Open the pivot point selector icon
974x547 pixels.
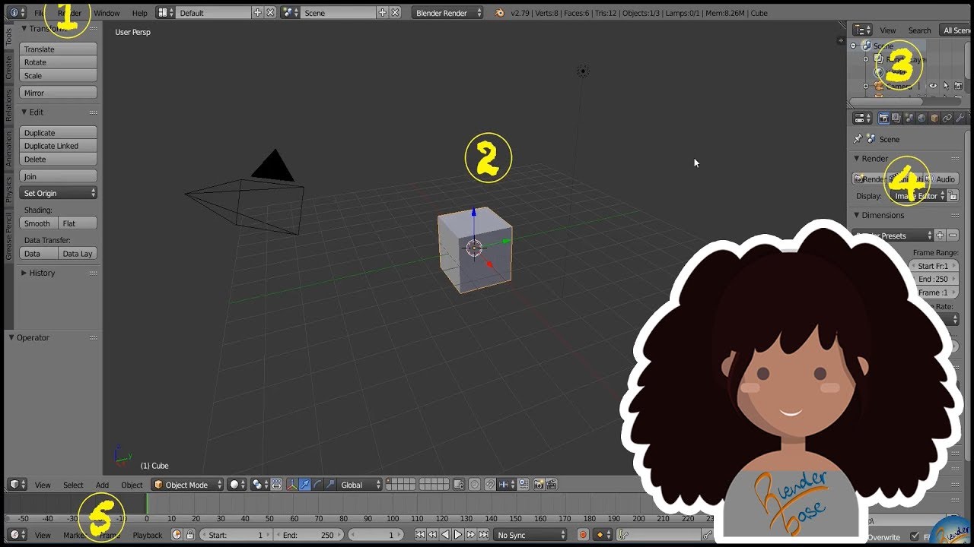click(x=259, y=485)
